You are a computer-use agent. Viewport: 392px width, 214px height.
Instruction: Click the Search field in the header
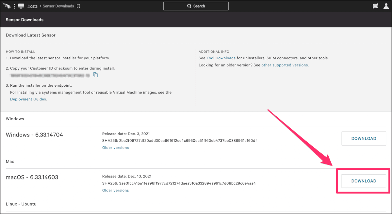pyautogui.click(x=196, y=6)
